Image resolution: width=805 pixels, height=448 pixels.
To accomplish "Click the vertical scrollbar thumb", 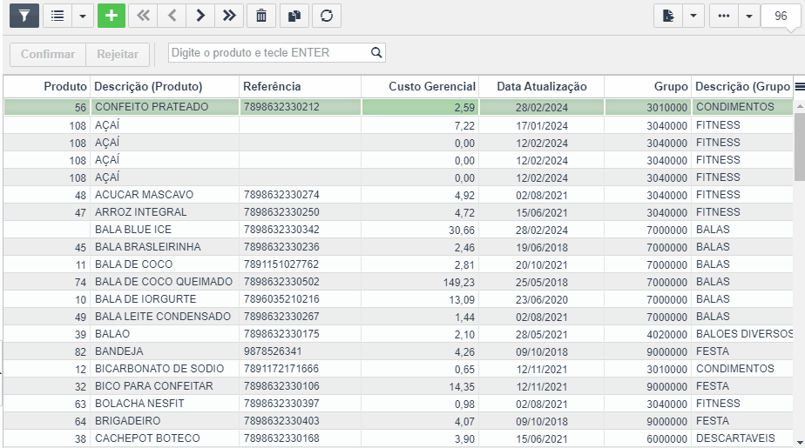I will point(800,147).
